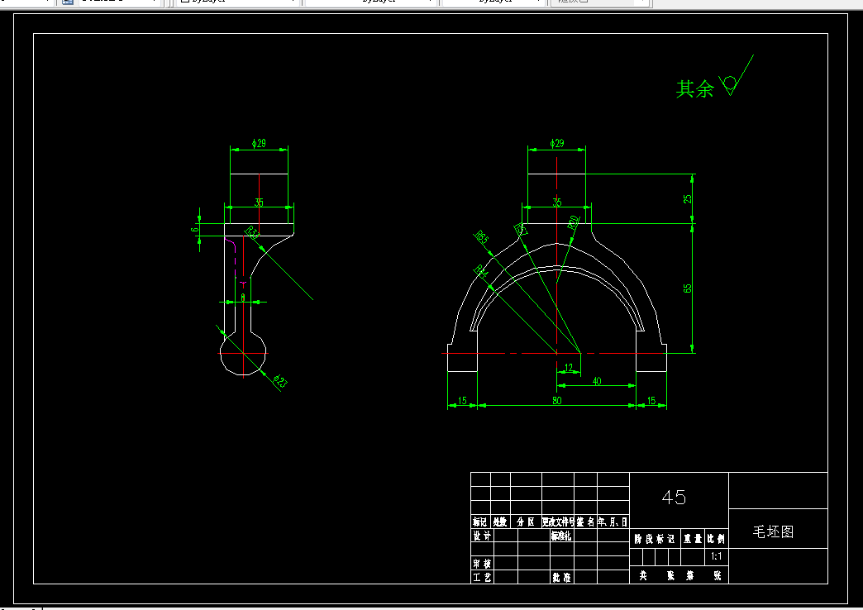Select the 批准 label in title block

pyautogui.click(x=561, y=577)
